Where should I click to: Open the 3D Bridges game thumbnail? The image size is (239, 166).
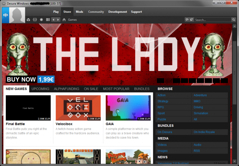coord(78,157)
